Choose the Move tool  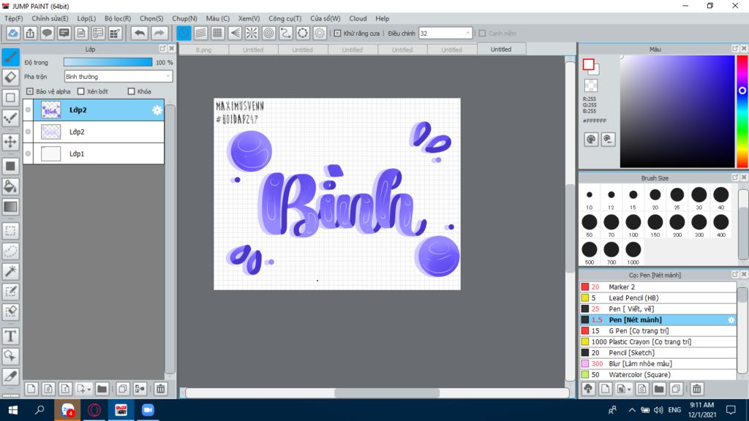(x=10, y=142)
